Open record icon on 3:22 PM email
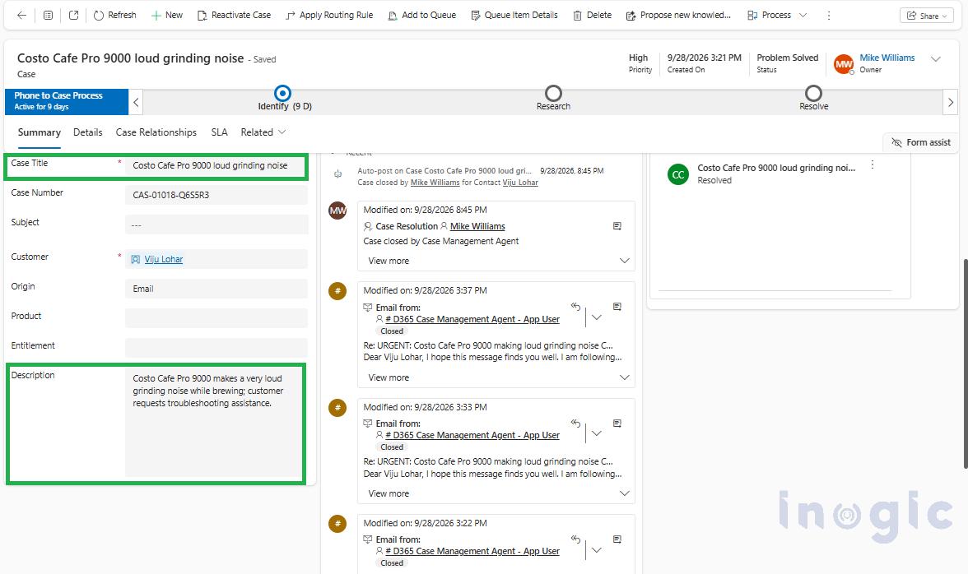Image resolution: width=968 pixels, height=574 pixels. [x=617, y=539]
